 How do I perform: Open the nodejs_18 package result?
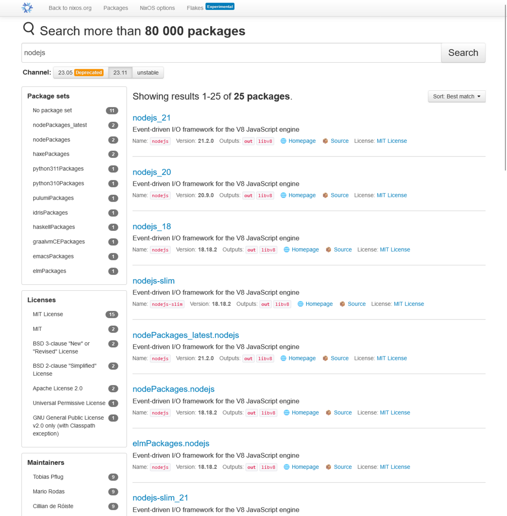(x=152, y=227)
